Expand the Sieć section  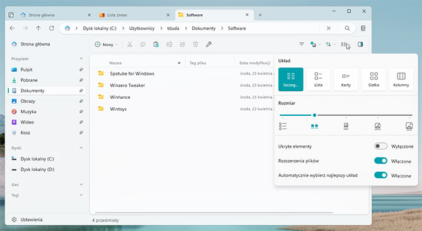coord(81,184)
